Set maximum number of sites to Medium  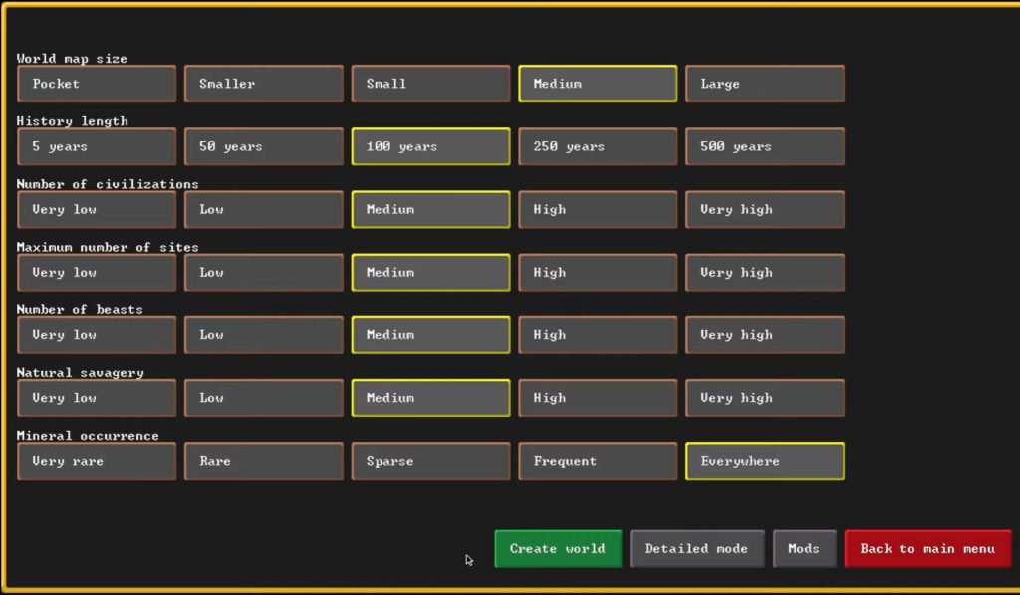click(x=430, y=273)
